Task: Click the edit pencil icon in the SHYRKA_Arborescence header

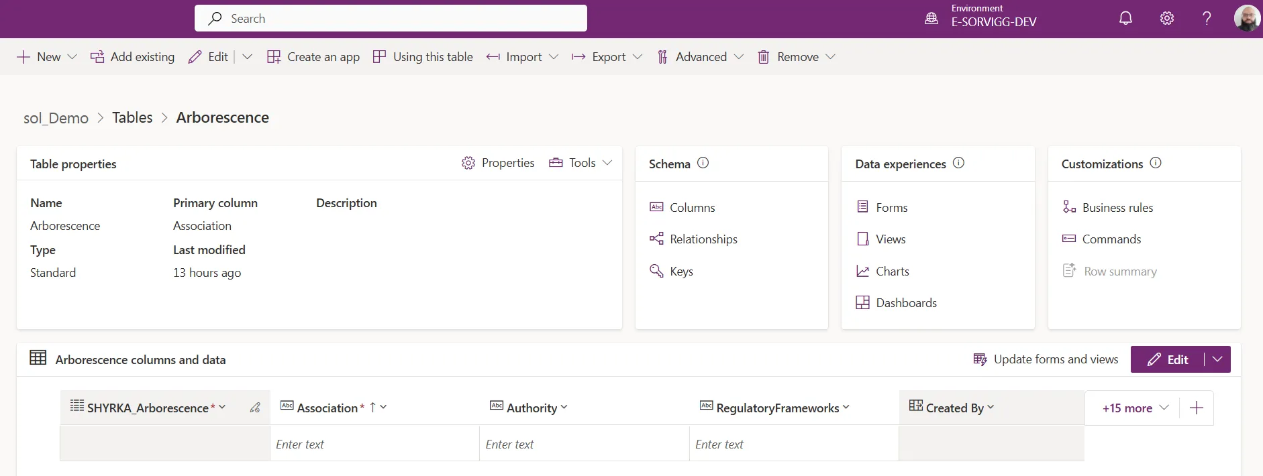Action: (x=255, y=408)
